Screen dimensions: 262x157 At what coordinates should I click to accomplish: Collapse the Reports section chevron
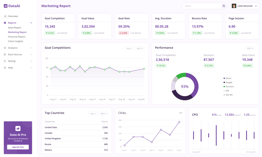pos(31,23)
